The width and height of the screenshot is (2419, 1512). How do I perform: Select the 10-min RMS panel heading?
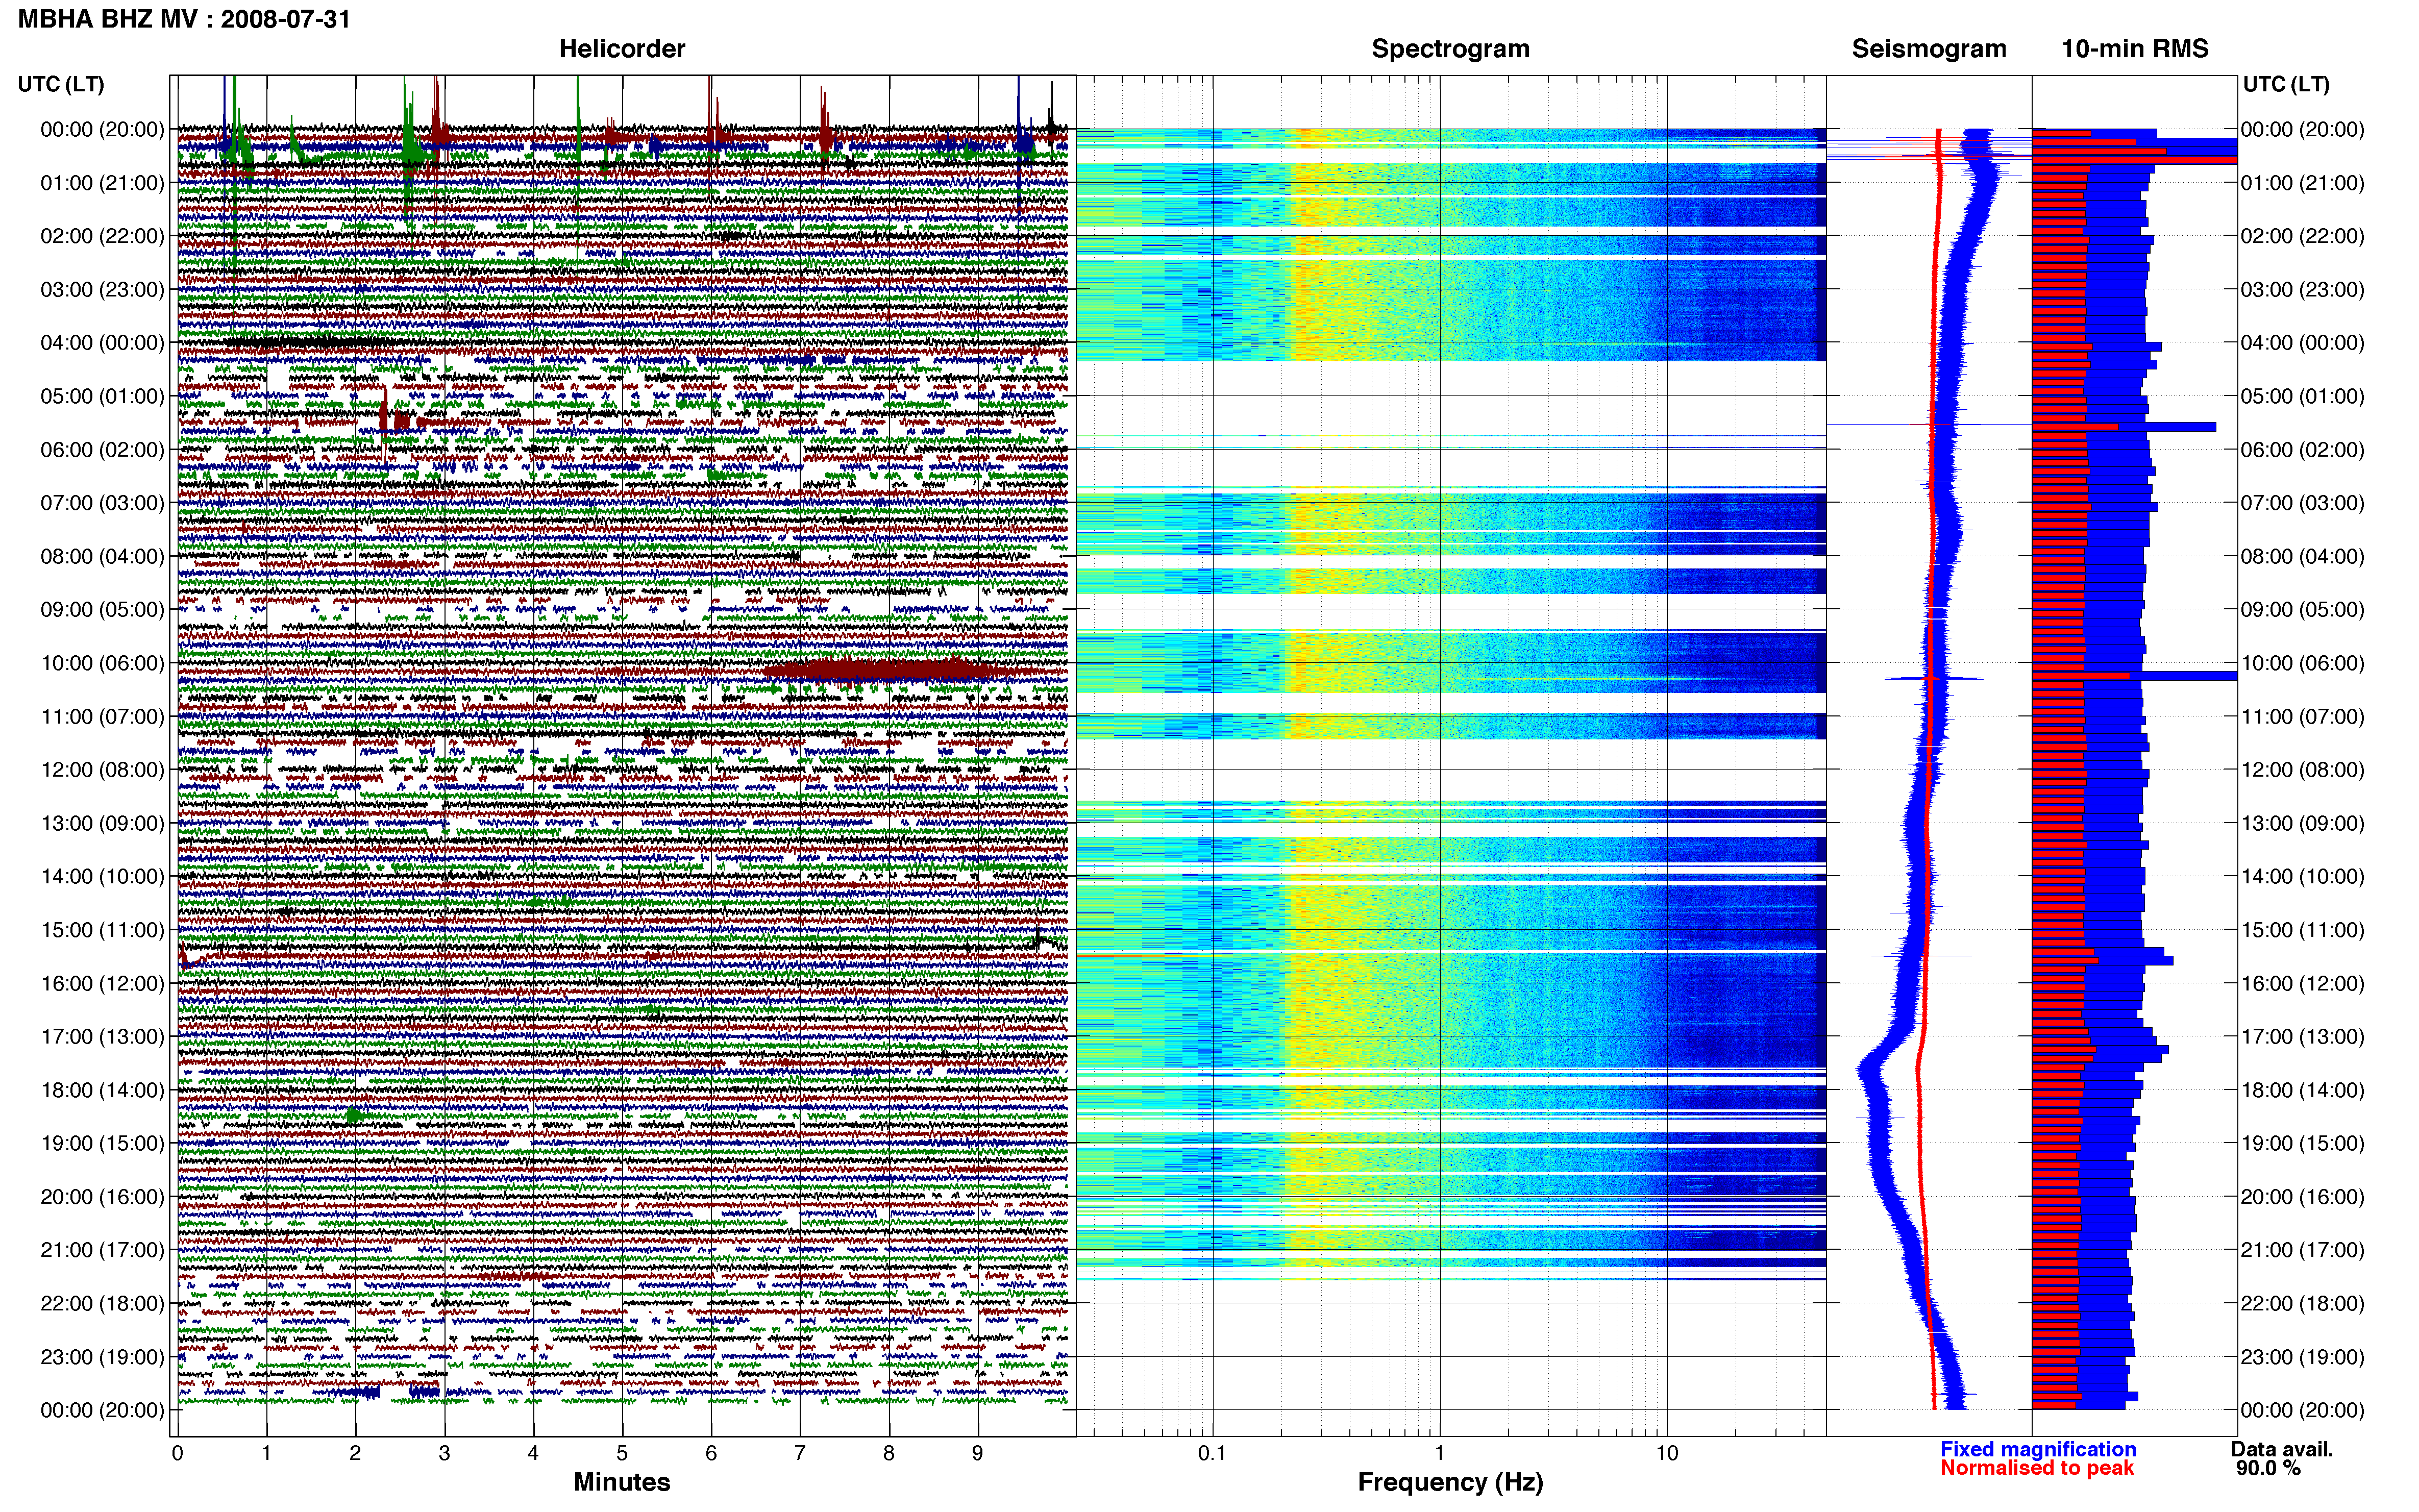[2135, 49]
